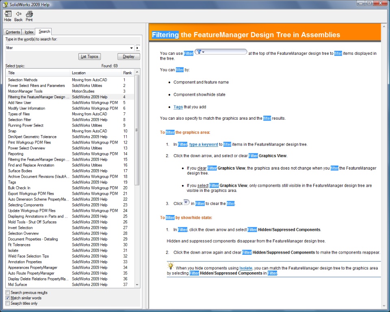Select the 'Selection Filter' topic
Image resolution: width=390 pixels, height=312 pixels.
coord(70,120)
